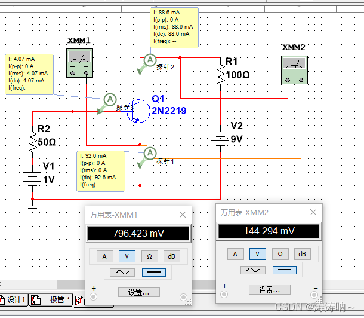Screen dimensions: 364x318
Task: Switch XMM1 to ohmmeter mode (Ω)
Action: (149, 256)
